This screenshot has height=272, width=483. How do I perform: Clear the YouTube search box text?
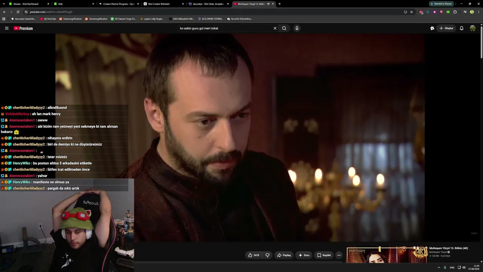[275, 28]
